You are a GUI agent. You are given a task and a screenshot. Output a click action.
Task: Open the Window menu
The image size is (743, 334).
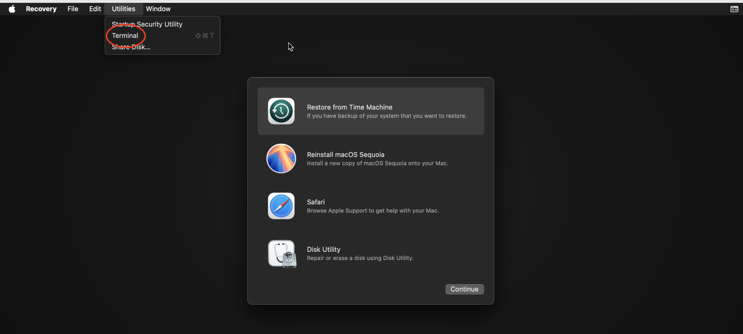tap(158, 9)
